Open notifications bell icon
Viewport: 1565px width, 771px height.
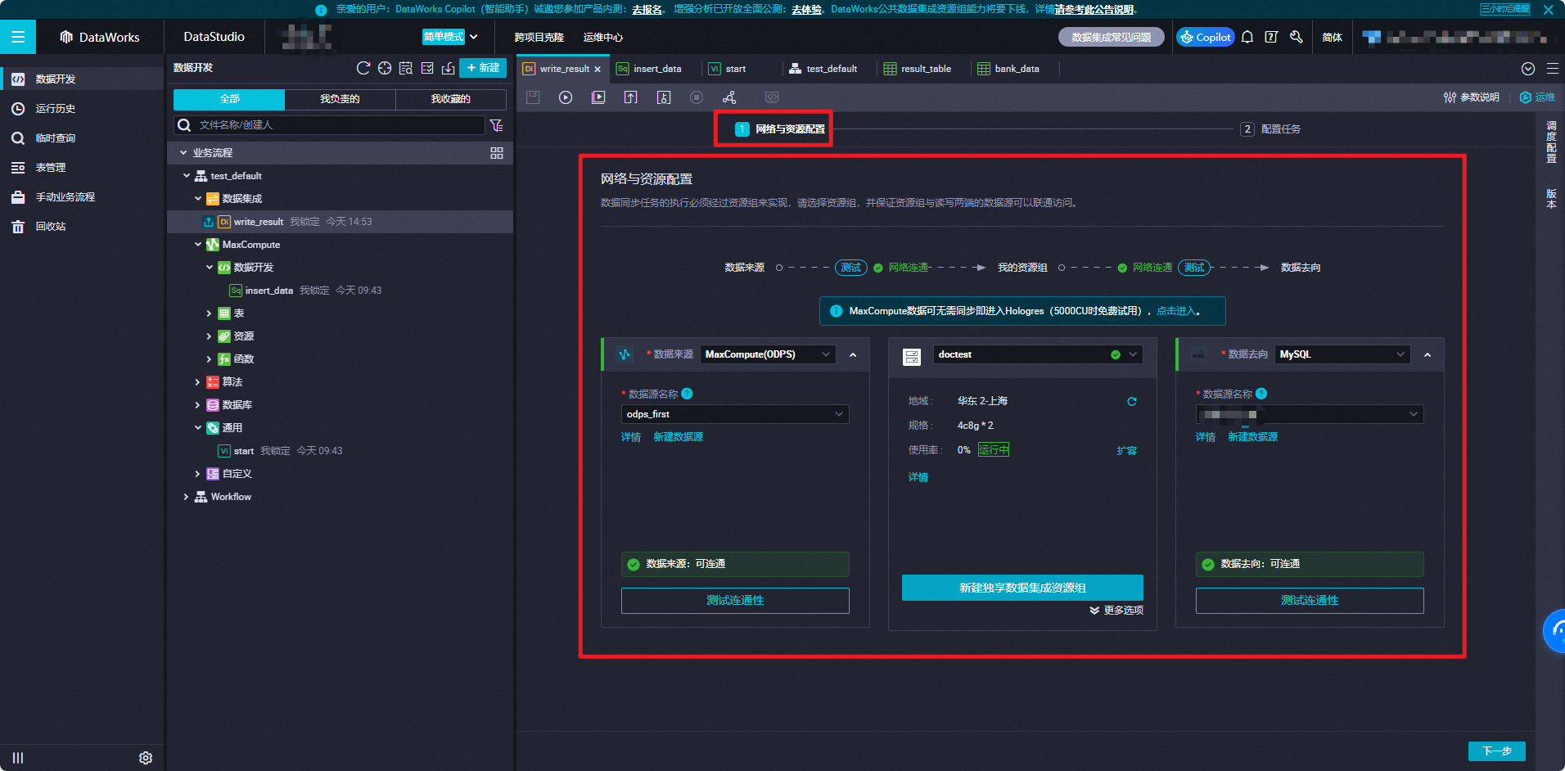1247,37
